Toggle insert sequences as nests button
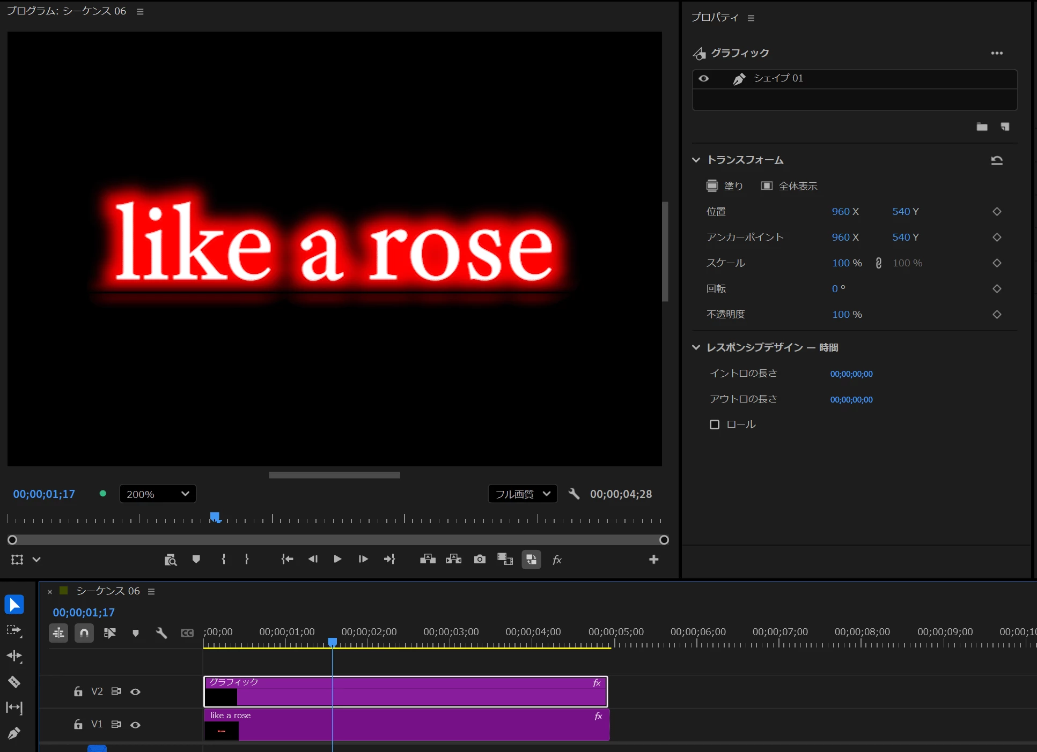This screenshot has height=752, width=1037. click(59, 633)
